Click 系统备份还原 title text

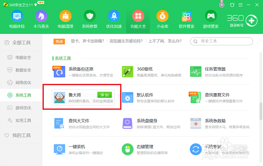click(x=81, y=69)
